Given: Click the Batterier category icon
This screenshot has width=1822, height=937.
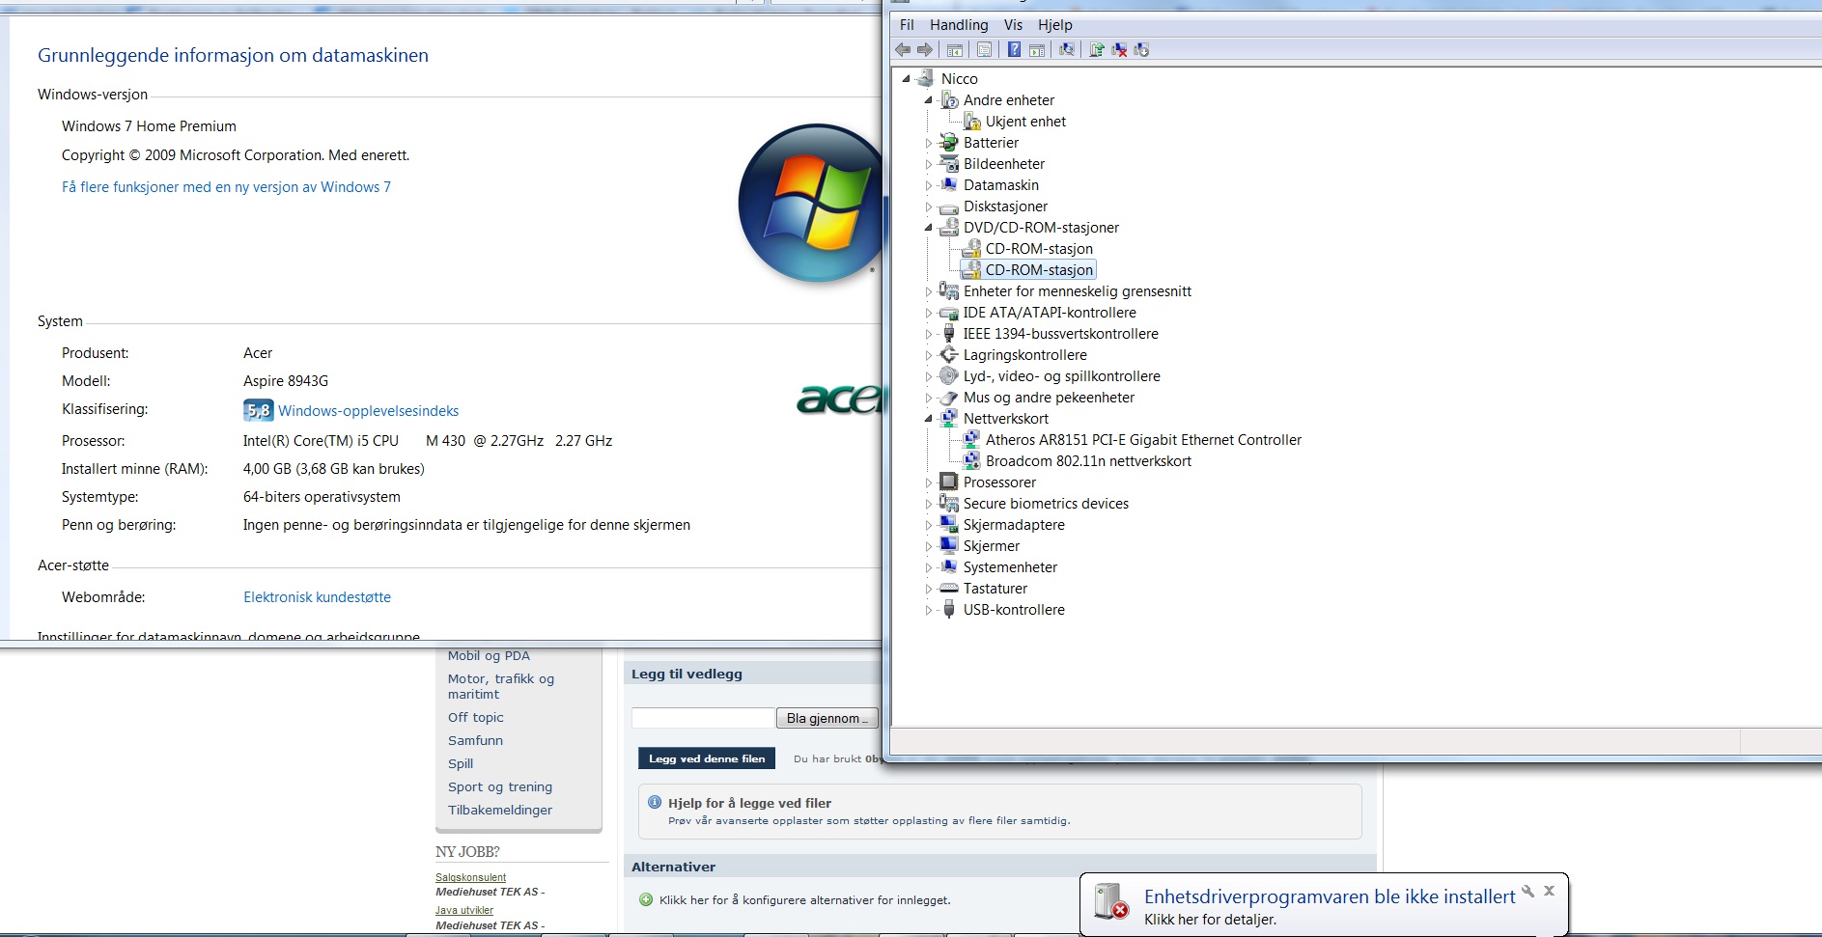Looking at the screenshot, I should point(949,142).
